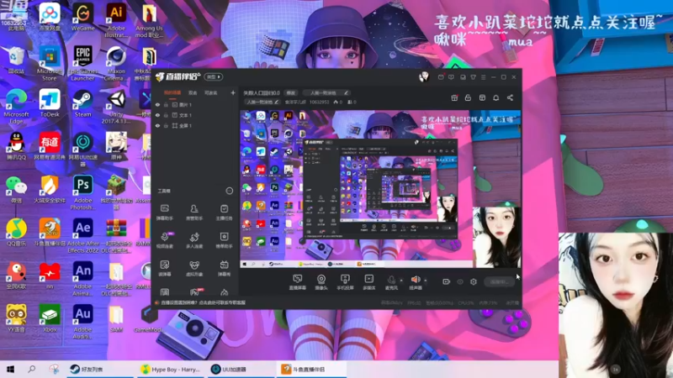The image size is (673, 378).
Task: Open the gift box icon above preview
Action: coord(454,97)
